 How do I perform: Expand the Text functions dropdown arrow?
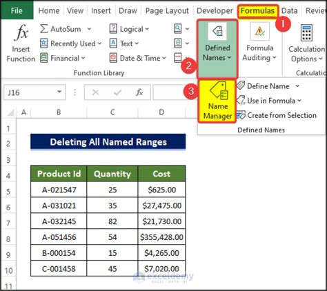click(x=137, y=43)
